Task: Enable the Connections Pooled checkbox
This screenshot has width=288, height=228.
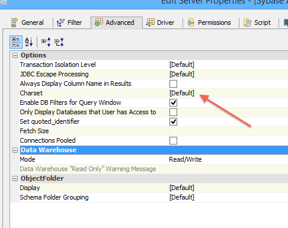Action: [x=173, y=140]
